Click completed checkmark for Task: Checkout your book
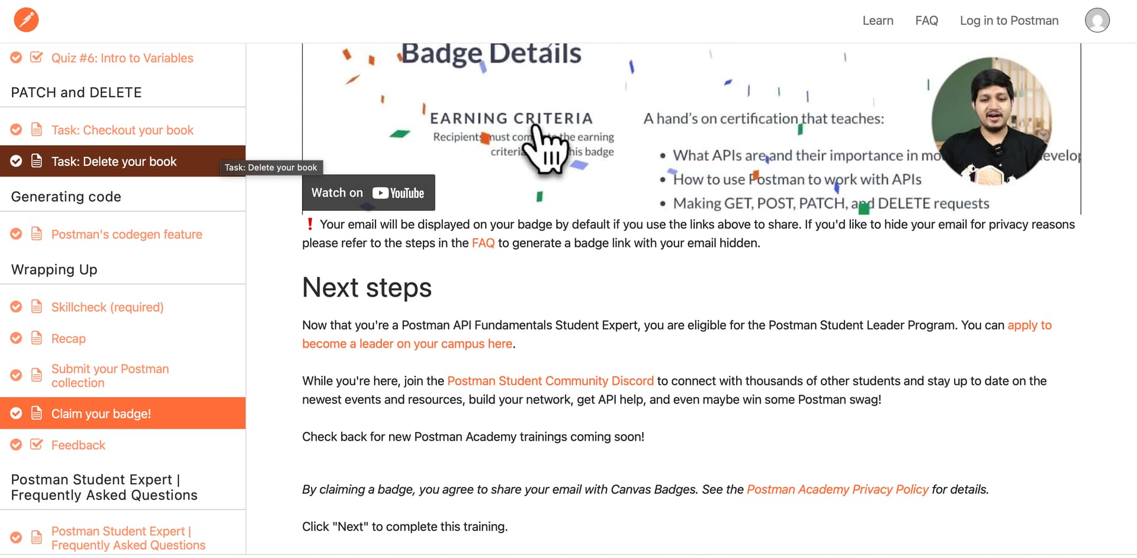Viewport: 1137px width, 558px height. [16, 130]
